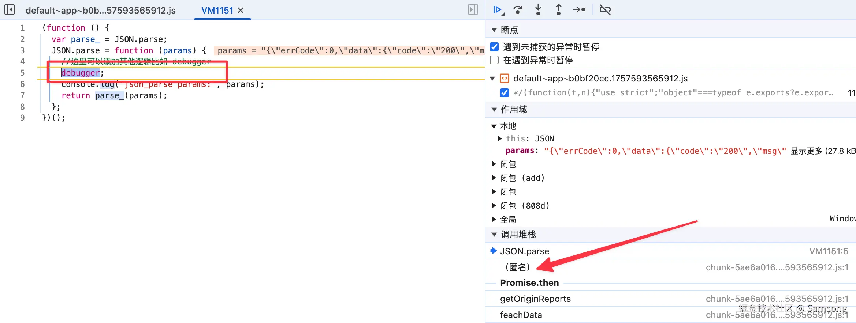Viewport: 856px width, 323px height.
Task: Uncheck the */(function(t,n) breakpoint checkbox
Action: (x=505, y=93)
